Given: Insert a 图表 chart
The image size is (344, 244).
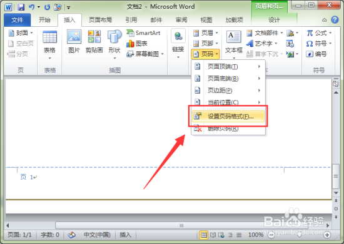Looking at the screenshot, I should click(x=137, y=44).
